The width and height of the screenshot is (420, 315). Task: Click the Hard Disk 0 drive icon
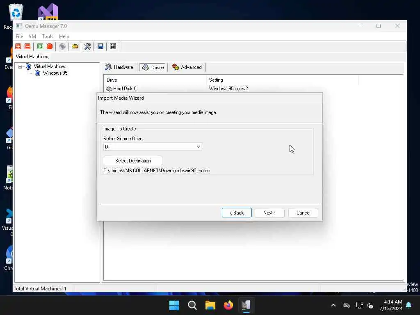pyautogui.click(x=109, y=89)
